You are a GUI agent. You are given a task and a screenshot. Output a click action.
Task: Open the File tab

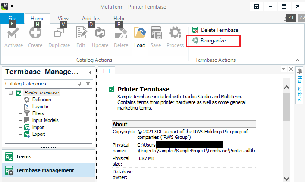point(12,19)
